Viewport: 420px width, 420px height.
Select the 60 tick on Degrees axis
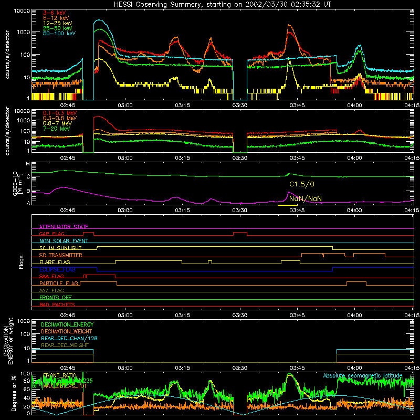pyautogui.click(x=27, y=389)
